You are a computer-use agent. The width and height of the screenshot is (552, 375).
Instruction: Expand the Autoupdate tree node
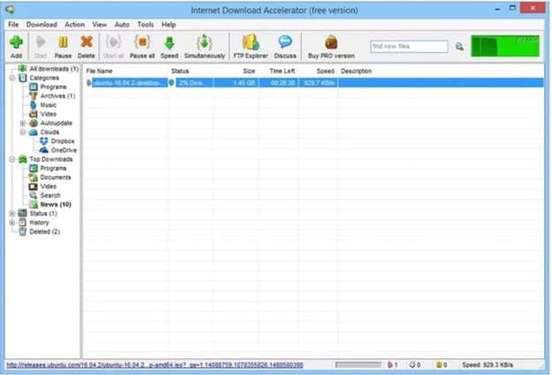pyautogui.click(x=23, y=123)
